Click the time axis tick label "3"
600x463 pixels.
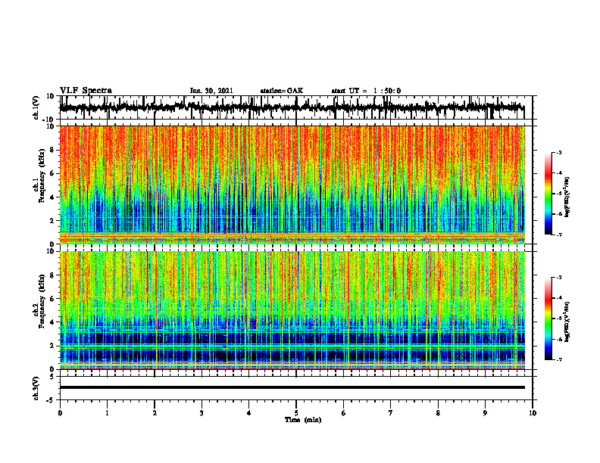click(202, 413)
